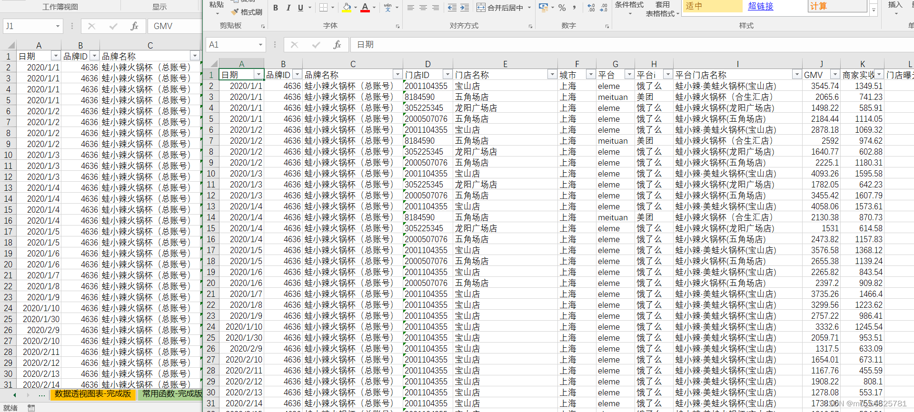The width and height of the screenshot is (914, 412).
Task: Open number group dialog launcher
Action: 607,27
